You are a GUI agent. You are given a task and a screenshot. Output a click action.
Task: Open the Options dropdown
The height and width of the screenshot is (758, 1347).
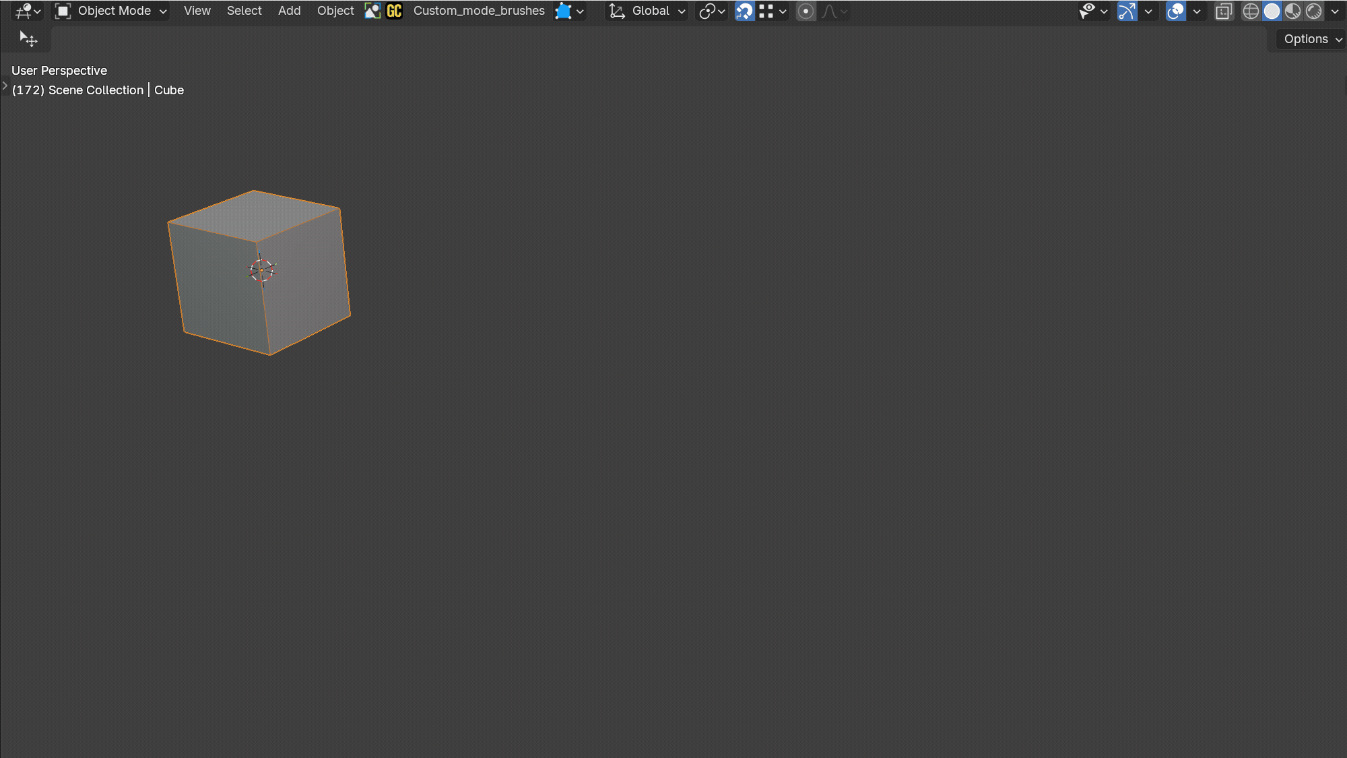pyautogui.click(x=1312, y=39)
